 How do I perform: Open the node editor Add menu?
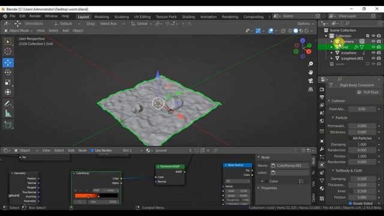pyautogui.click(x=71, y=151)
